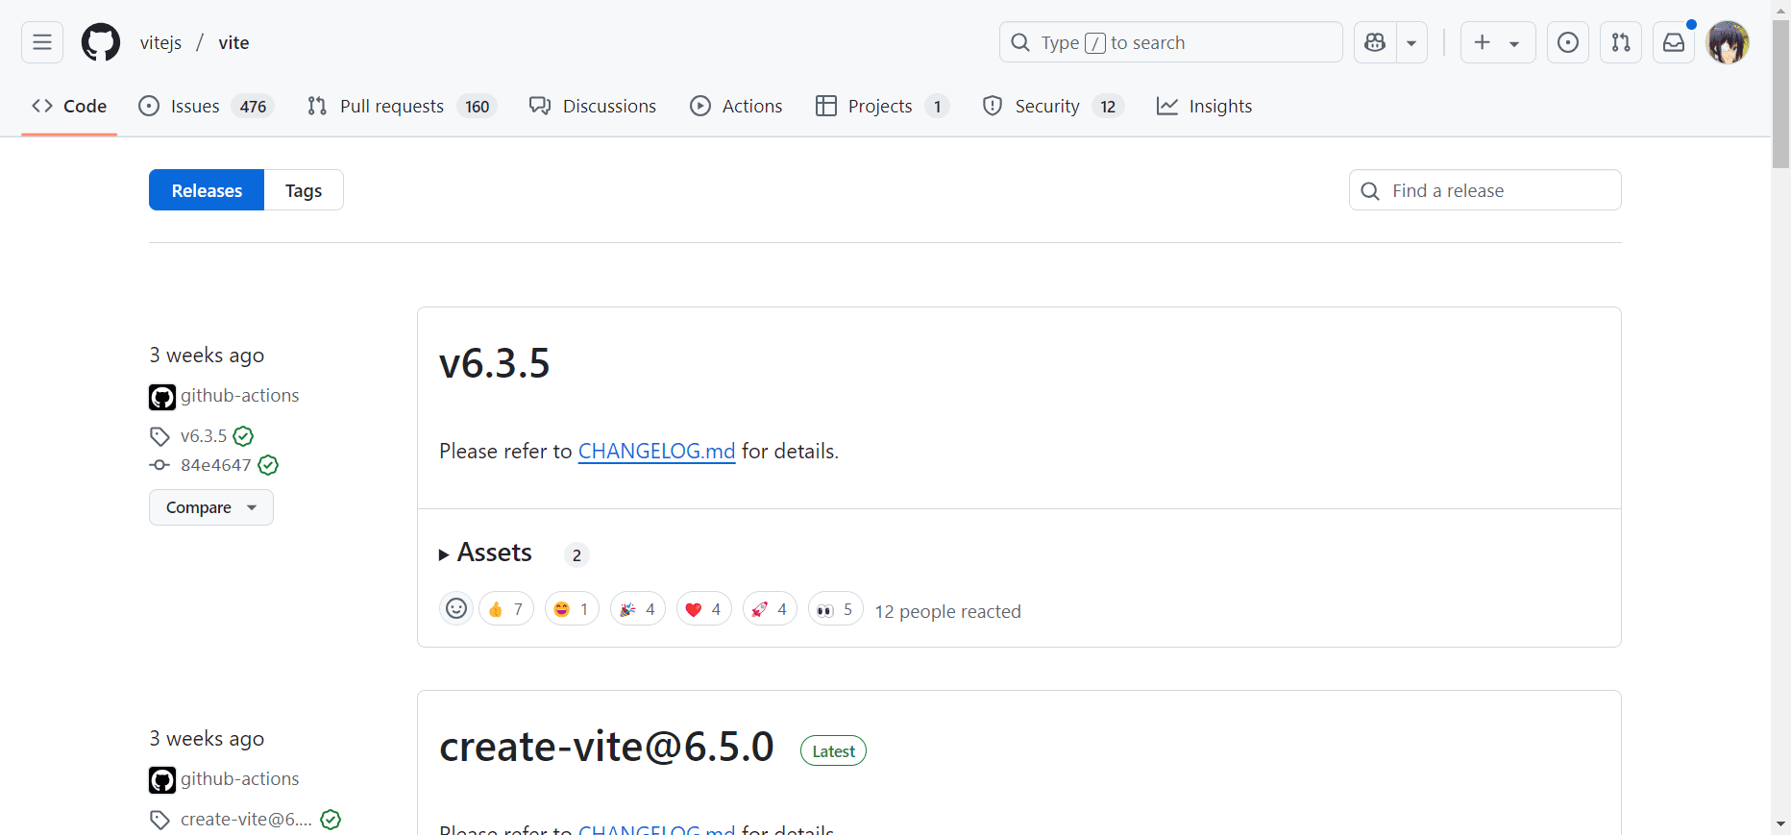Open the Pull requests tab
This screenshot has height=835, width=1791.
click(x=402, y=106)
